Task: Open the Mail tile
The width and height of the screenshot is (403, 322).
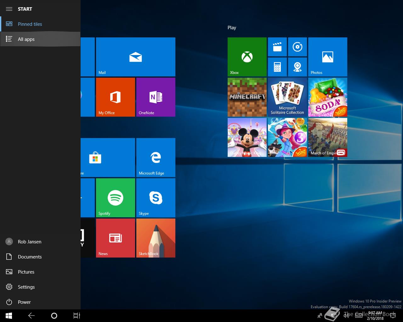Action: pos(135,57)
